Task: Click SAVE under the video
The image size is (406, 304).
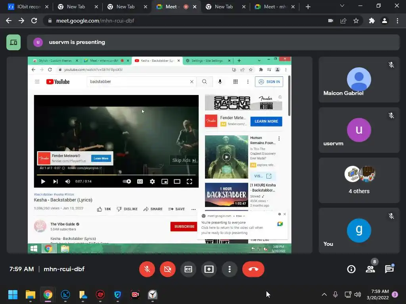Action: point(176,209)
